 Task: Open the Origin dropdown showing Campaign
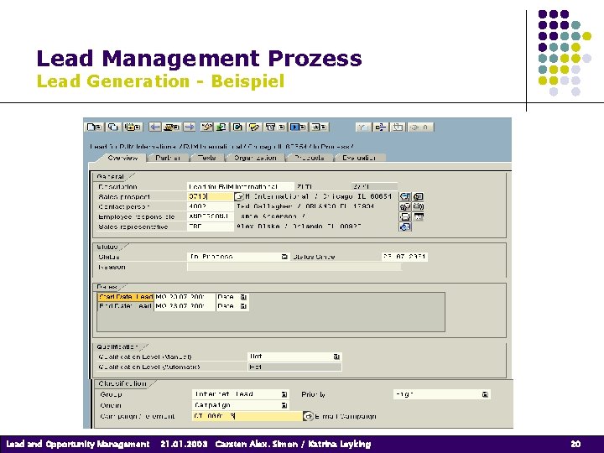coord(284,405)
